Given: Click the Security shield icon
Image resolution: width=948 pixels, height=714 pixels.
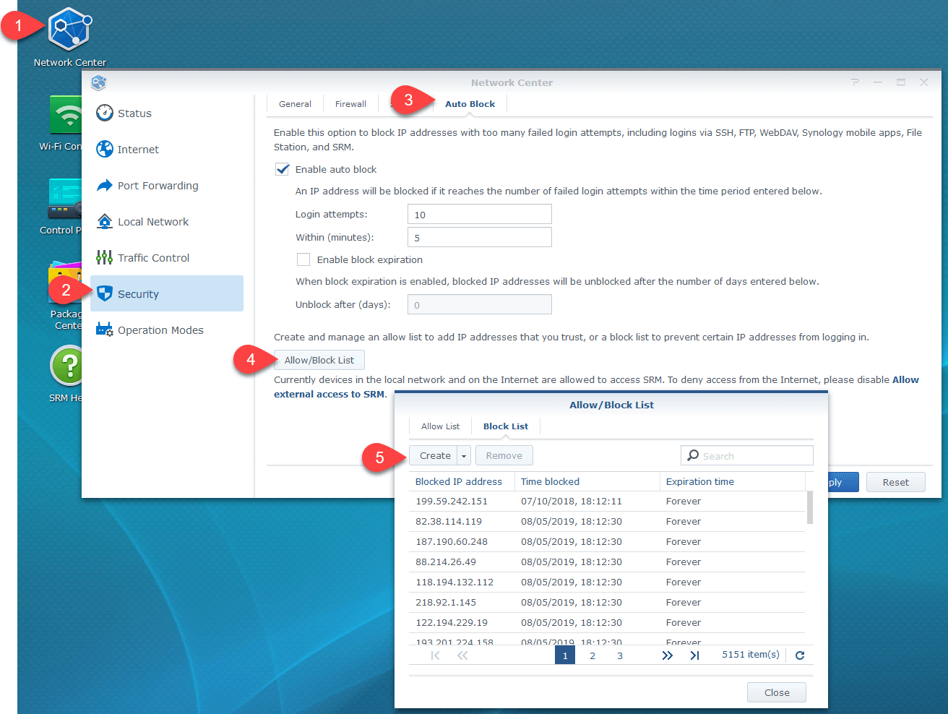Looking at the screenshot, I should click(105, 293).
